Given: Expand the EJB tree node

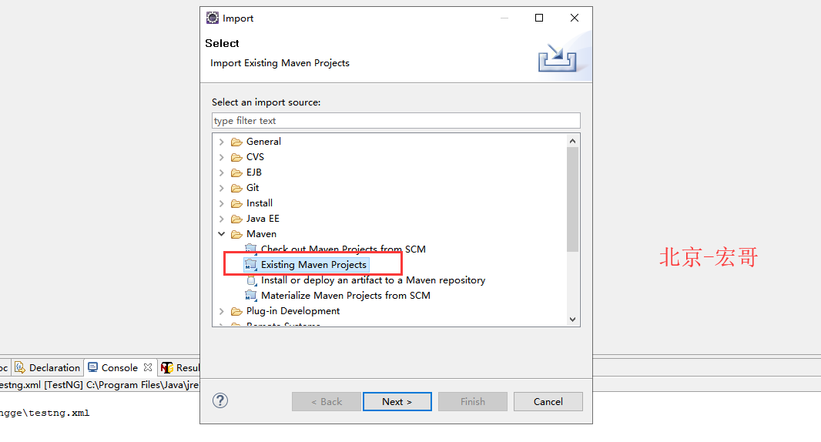Looking at the screenshot, I should (x=222, y=172).
